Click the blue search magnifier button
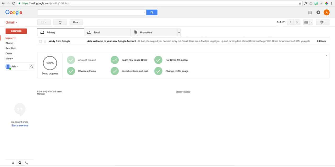The width and height of the screenshot is (335, 167). point(152,12)
